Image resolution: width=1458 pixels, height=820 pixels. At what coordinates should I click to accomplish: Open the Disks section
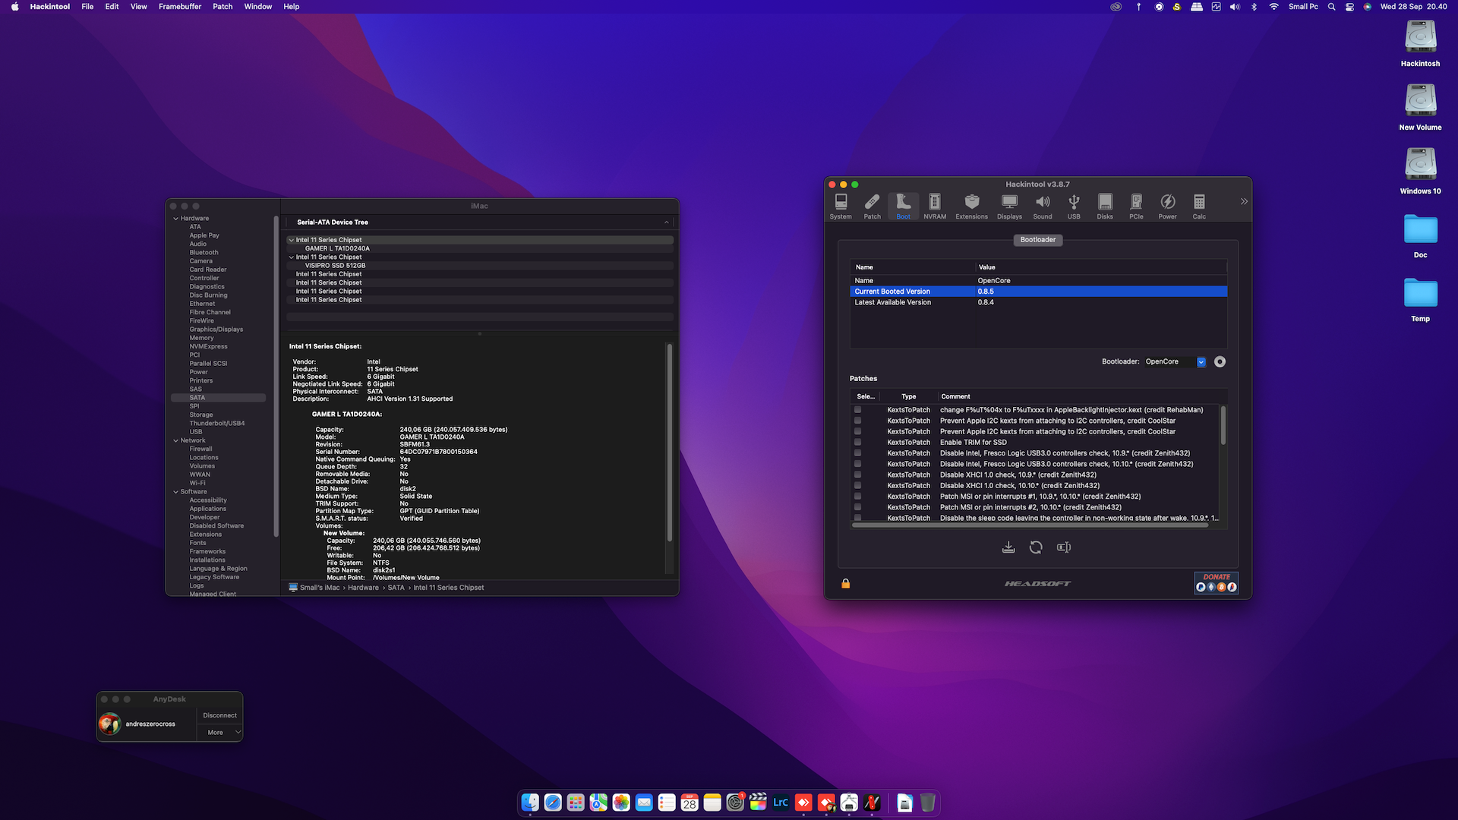pyautogui.click(x=1105, y=205)
